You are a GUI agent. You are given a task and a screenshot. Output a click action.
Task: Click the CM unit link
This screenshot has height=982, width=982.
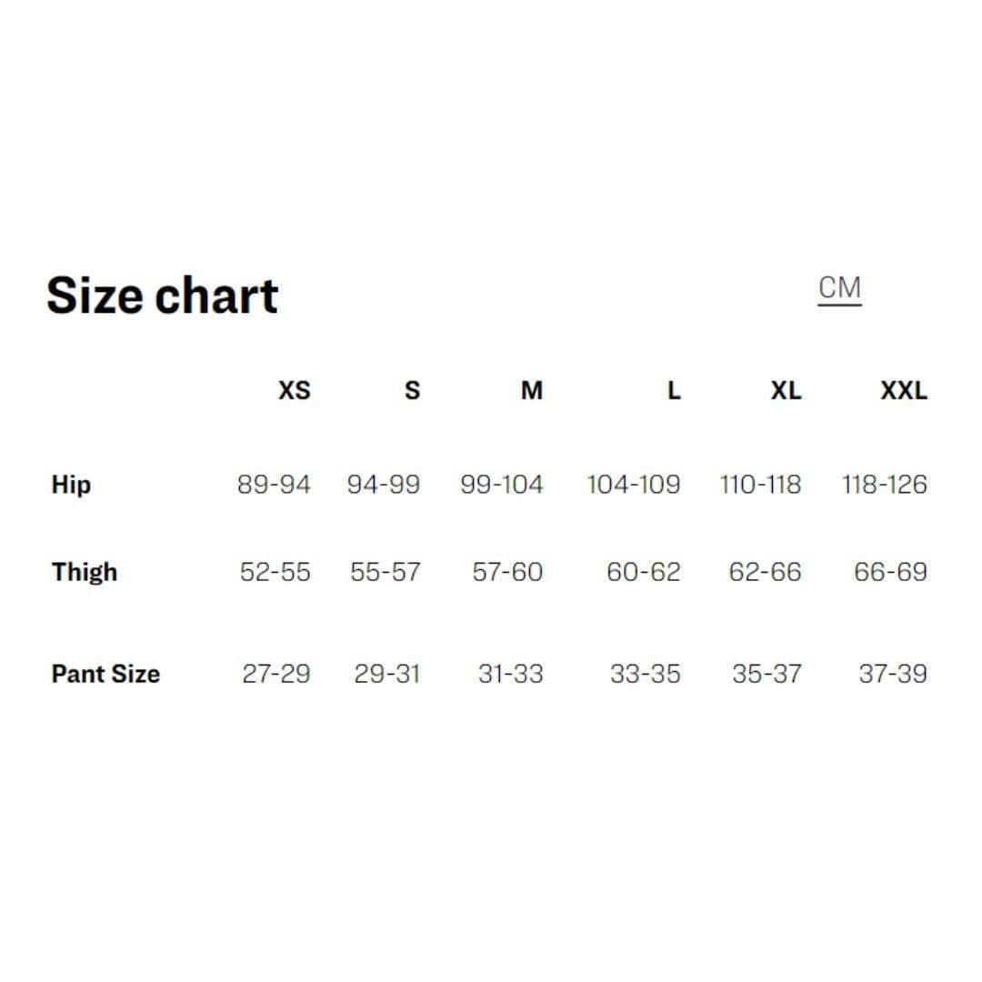(x=839, y=288)
